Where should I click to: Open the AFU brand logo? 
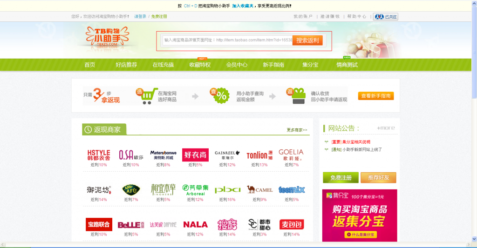(x=131, y=190)
